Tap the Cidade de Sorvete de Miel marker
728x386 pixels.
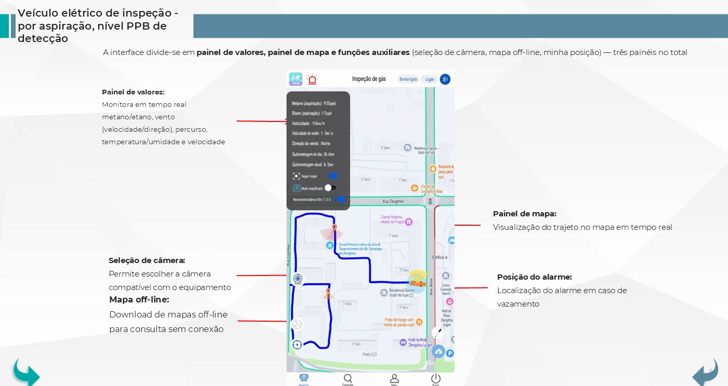(414, 188)
